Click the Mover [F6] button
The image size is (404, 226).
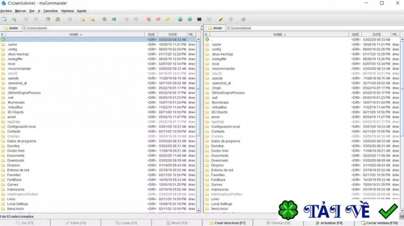[177, 223]
